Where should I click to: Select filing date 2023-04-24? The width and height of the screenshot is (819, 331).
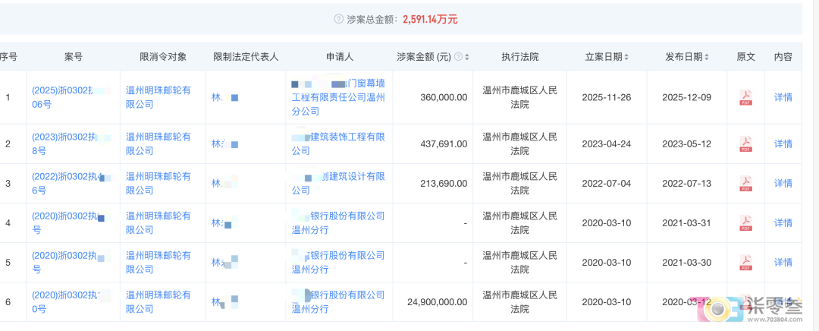pos(607,143)
